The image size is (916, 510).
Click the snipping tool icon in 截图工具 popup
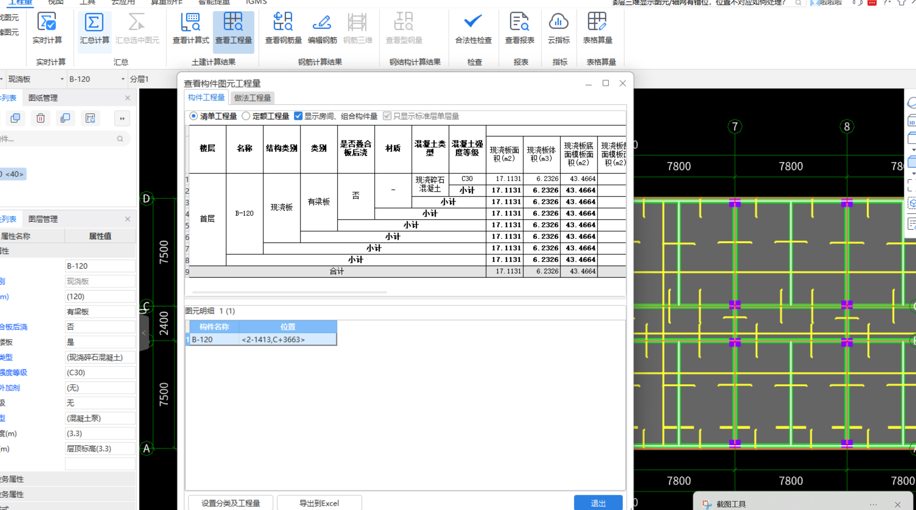coord(707,504)
